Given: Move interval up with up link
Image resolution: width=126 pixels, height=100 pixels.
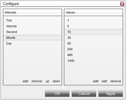Looking at the screenshot, I should (47, 81).
